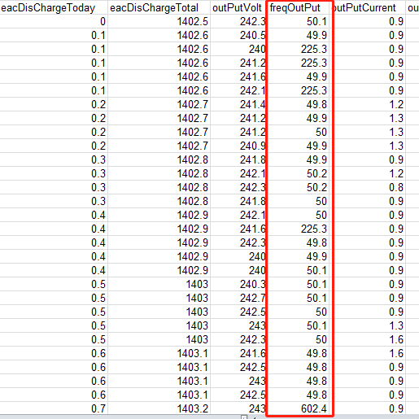Screen dimensions: 419x419
Task: Select the first-row eacDisChargeToday cell showing 0
Action: pyautogui.click(x=54, y=21)
